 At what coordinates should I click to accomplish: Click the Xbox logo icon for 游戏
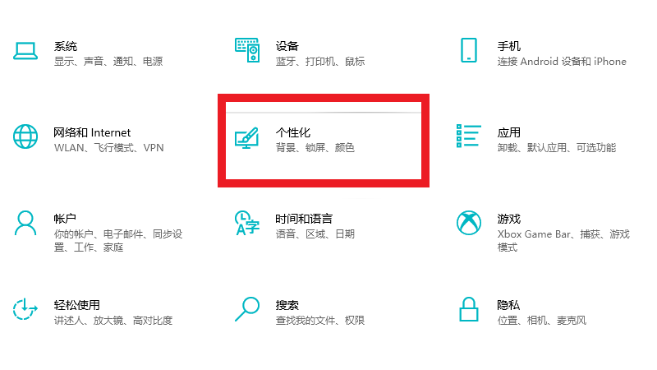coord(469,223)
